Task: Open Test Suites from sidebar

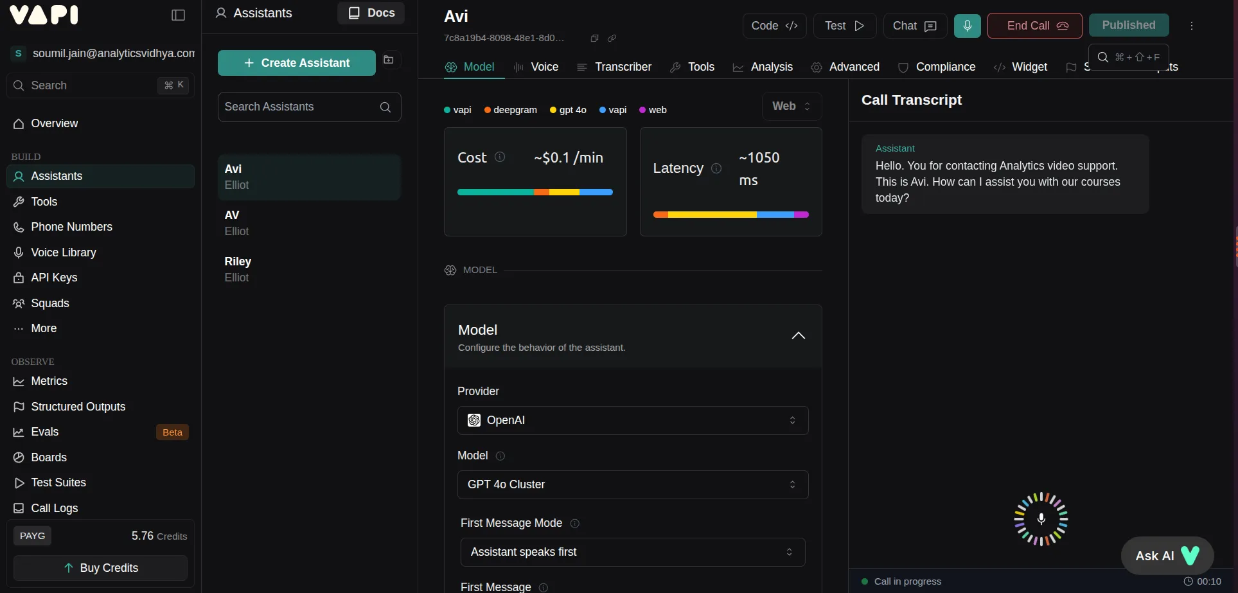Action: (x=58, y=482)
